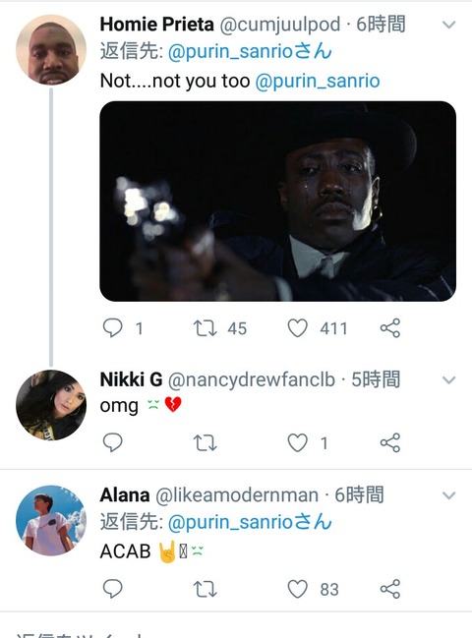Open @purin_sanrio mention in tweet text
The image size is (472, 638).
click(318, 81)
